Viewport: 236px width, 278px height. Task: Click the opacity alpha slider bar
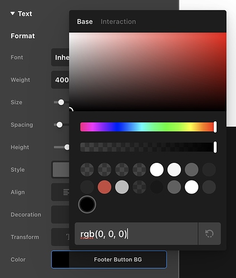(x=148, y=147)
